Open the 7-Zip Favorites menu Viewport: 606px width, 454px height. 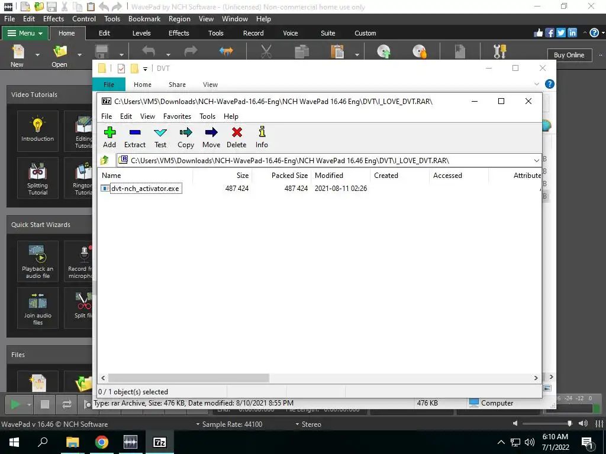(x=177, y=116)
